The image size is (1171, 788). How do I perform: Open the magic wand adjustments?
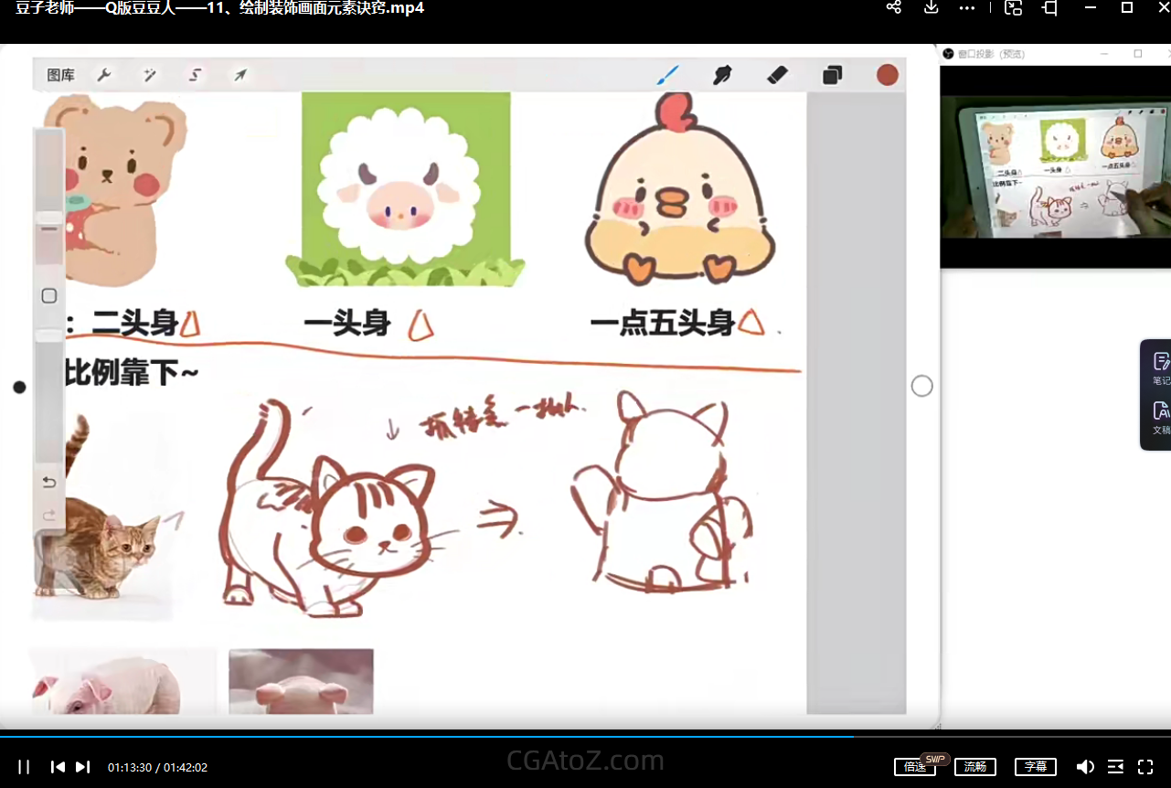coord(150,75)
